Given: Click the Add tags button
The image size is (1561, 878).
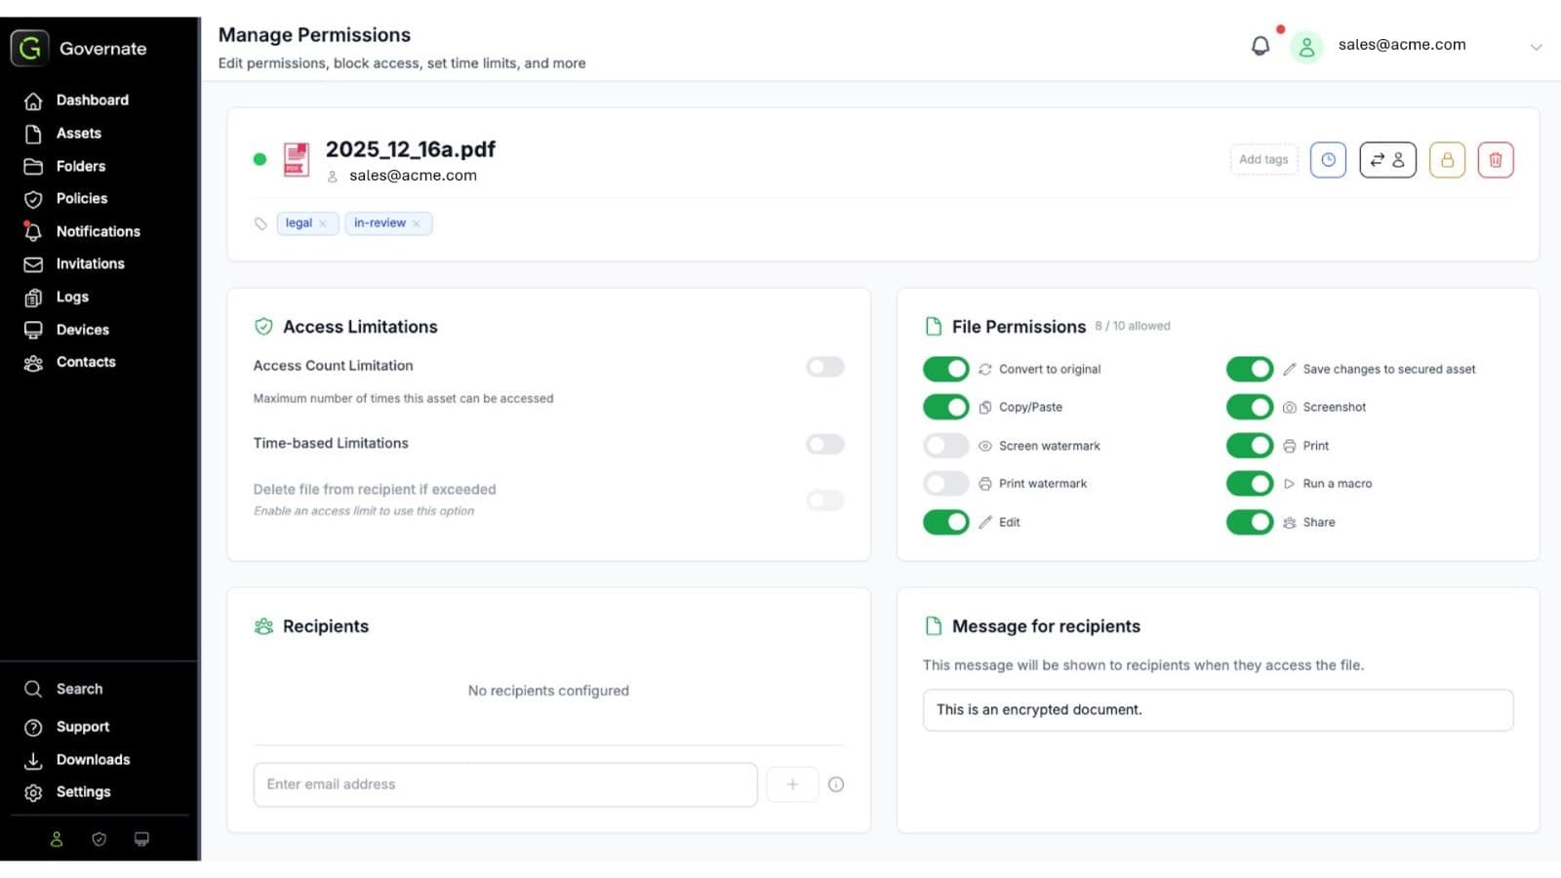Looking at the screenshot, I should 1263,160.
